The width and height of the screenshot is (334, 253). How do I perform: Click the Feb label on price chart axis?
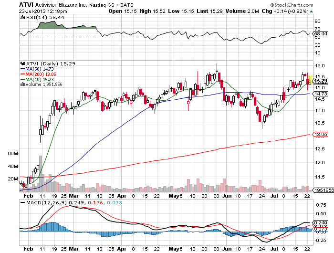click(28, 196)
